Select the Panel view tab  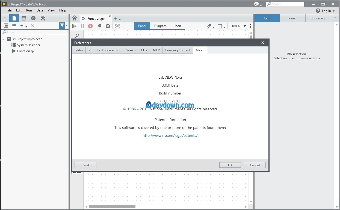tap(142, 26)
